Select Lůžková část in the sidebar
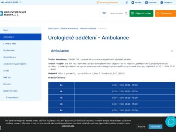This screenshot has height=132, width=176. click(x=21, y=44)
